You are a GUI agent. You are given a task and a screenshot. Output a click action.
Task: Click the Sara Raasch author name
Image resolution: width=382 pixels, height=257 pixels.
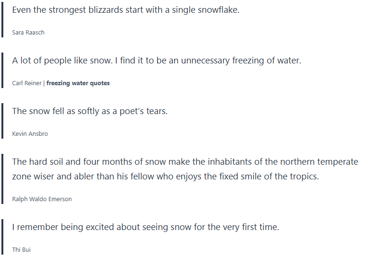28,33
